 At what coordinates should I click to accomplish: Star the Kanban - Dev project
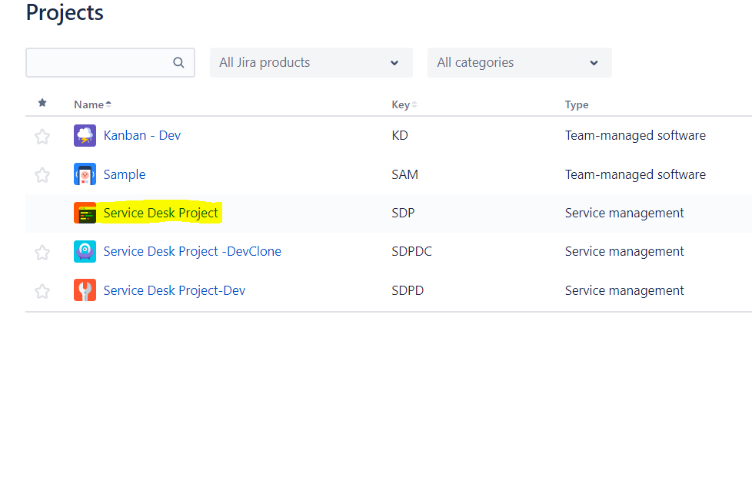tap(42, 137)
